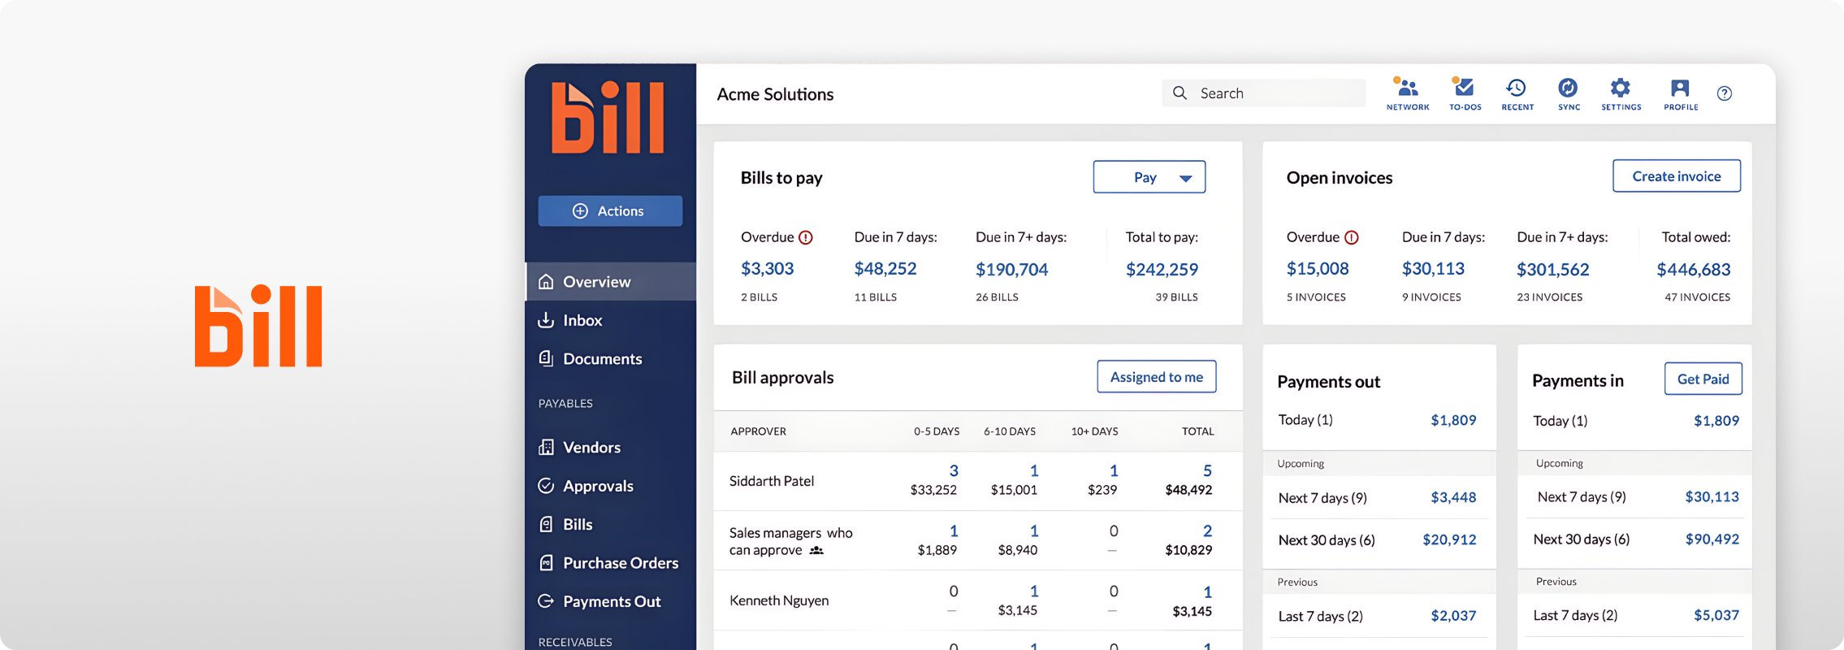Click the Approvals checkmark icon

coord(546,486)
